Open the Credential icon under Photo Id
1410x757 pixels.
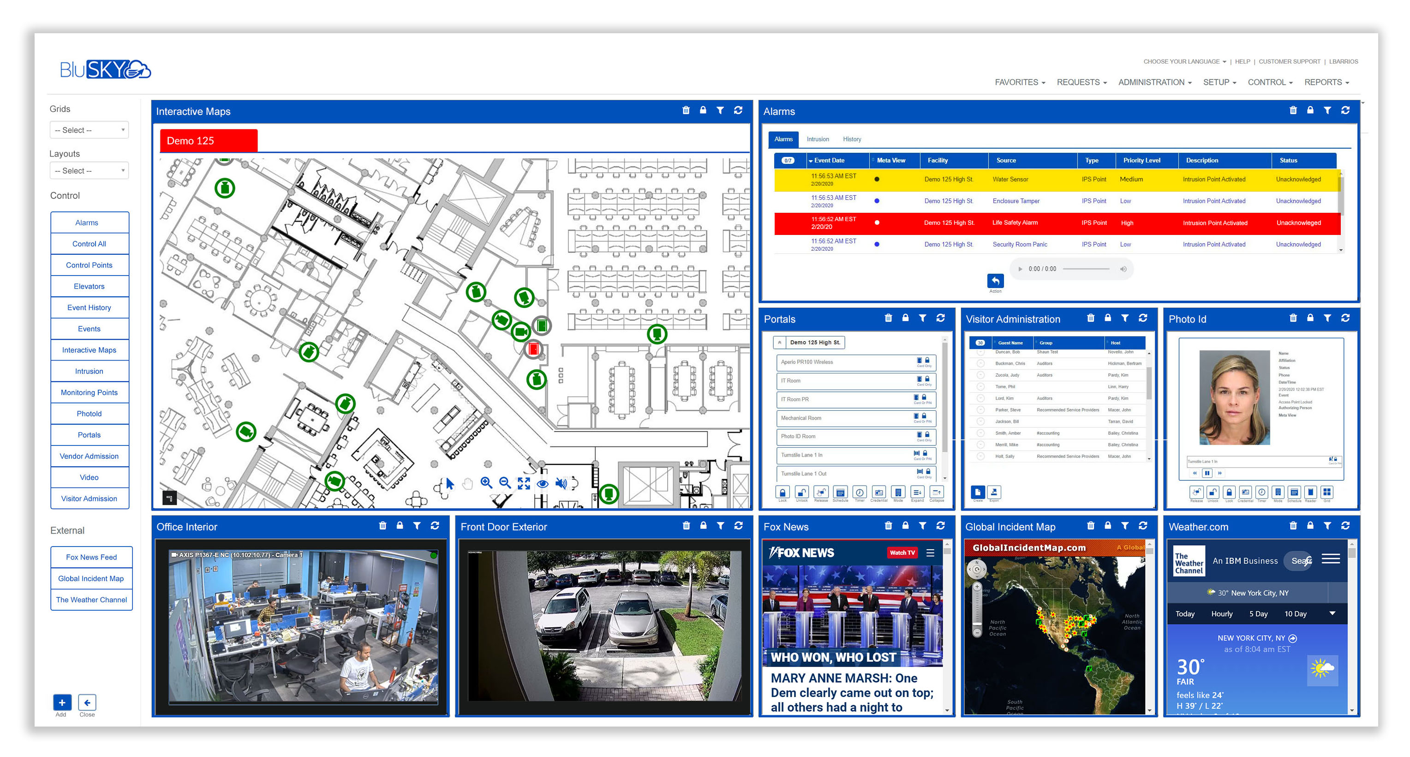[1245, 493]
